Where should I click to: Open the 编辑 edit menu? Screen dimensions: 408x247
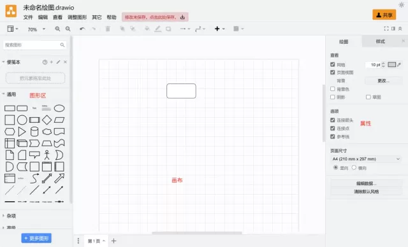[43, 17]
